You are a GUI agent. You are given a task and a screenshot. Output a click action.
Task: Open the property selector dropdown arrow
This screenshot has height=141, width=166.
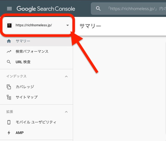pyautogui.click(x=68, y=25)
